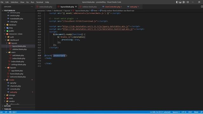Expand the public folder
This screenshot has height=114, width=203.
[x=11, y=31]
